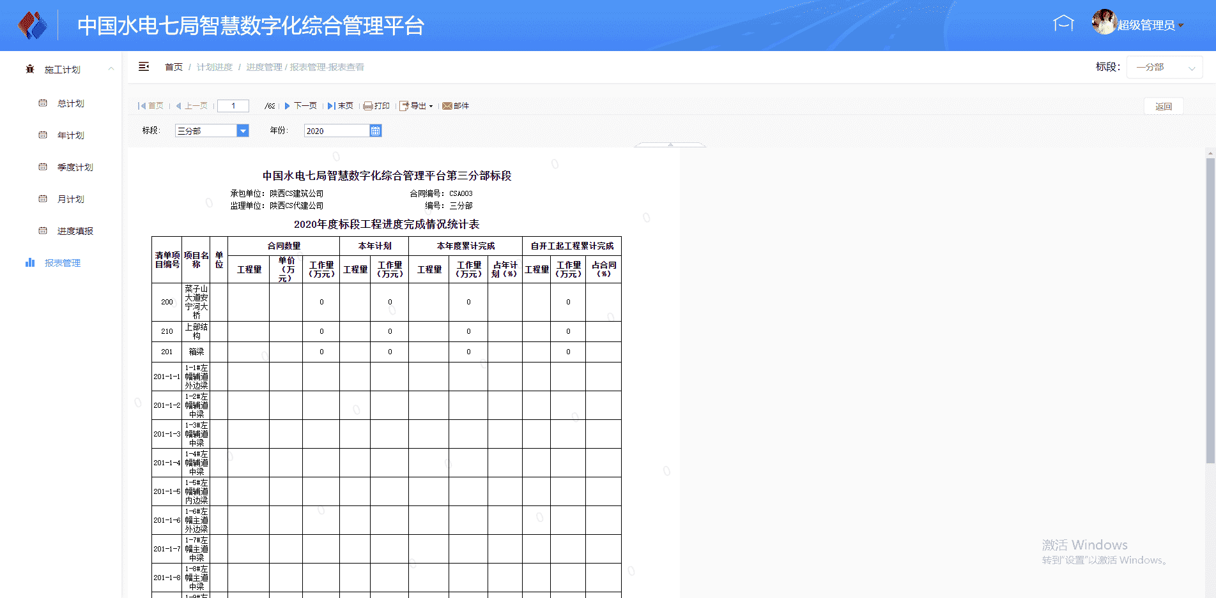Open the export (导出) dropdown
The image size is (1216, 598).
coord(417,106)
